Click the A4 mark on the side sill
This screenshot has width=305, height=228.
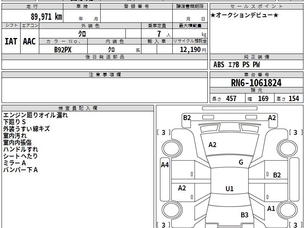point(165,165)
